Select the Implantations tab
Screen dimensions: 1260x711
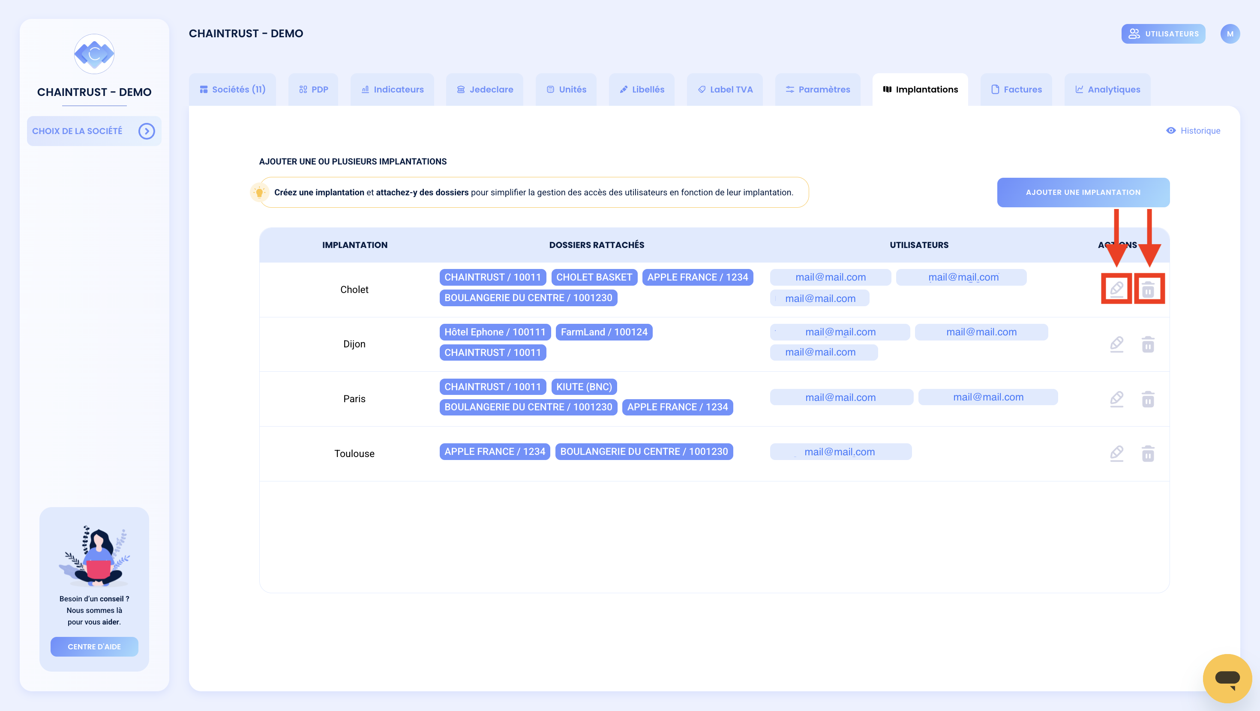click(920, 90)
